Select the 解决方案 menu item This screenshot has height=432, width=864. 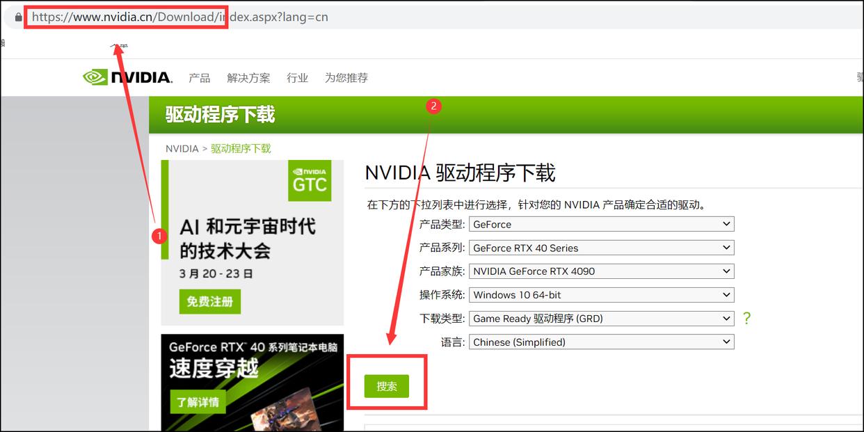pos(248,77)
